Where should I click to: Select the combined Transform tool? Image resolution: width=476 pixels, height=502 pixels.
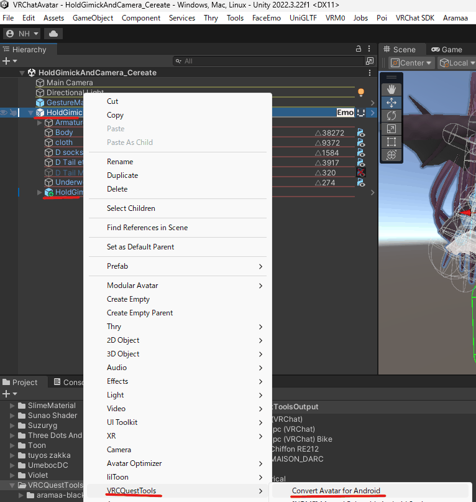[x=391, y=155]
